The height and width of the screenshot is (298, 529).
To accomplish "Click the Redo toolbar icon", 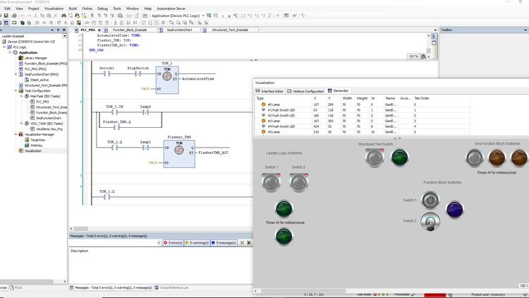I will click(x=30, y=16).
